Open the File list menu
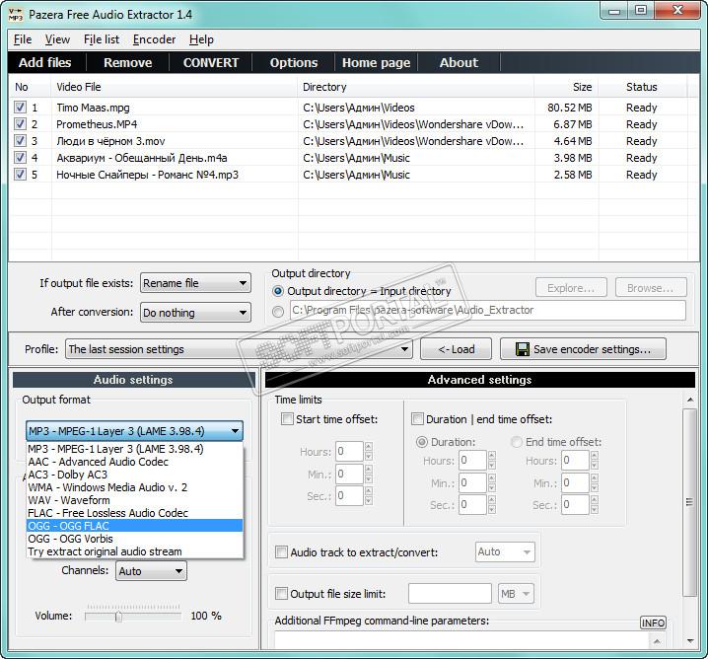This screenshot has width=708, height=659. coord(102,39)
